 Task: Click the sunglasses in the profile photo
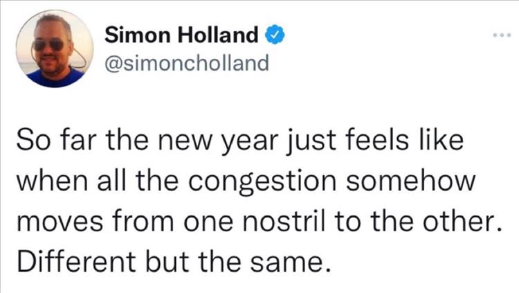pos(50,44)
